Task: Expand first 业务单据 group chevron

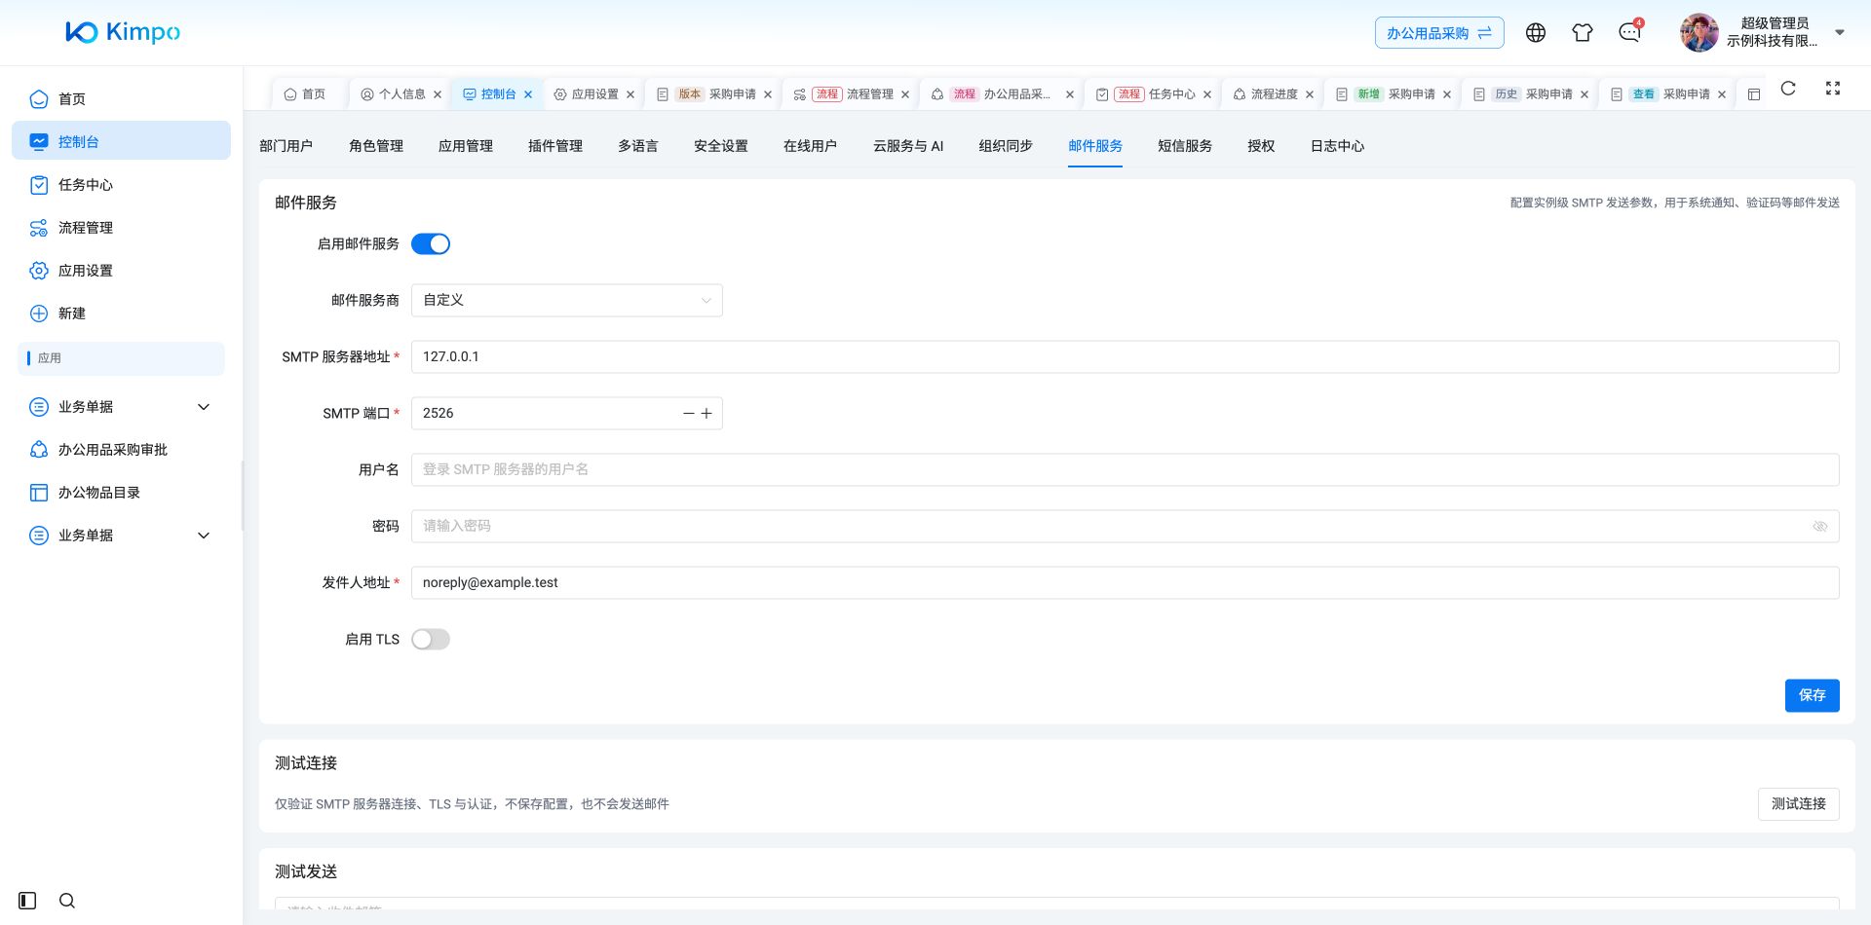Action: (204, 407)
